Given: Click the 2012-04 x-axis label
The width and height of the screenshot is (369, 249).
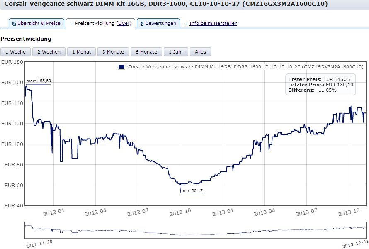Looking at the screenshot, I should click(95, 212).
